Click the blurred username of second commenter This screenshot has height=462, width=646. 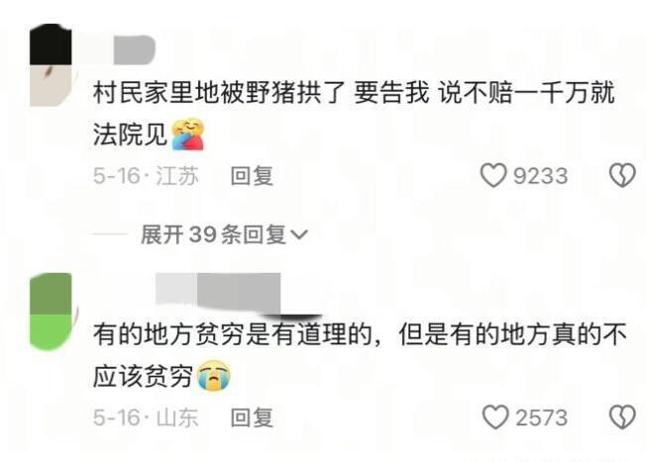tap(218, 293)
